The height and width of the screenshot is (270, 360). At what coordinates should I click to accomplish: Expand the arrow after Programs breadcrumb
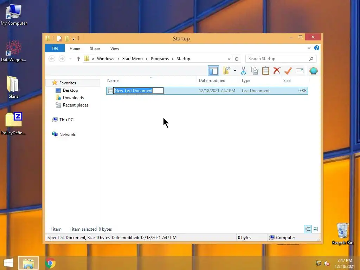pos(173,59)
